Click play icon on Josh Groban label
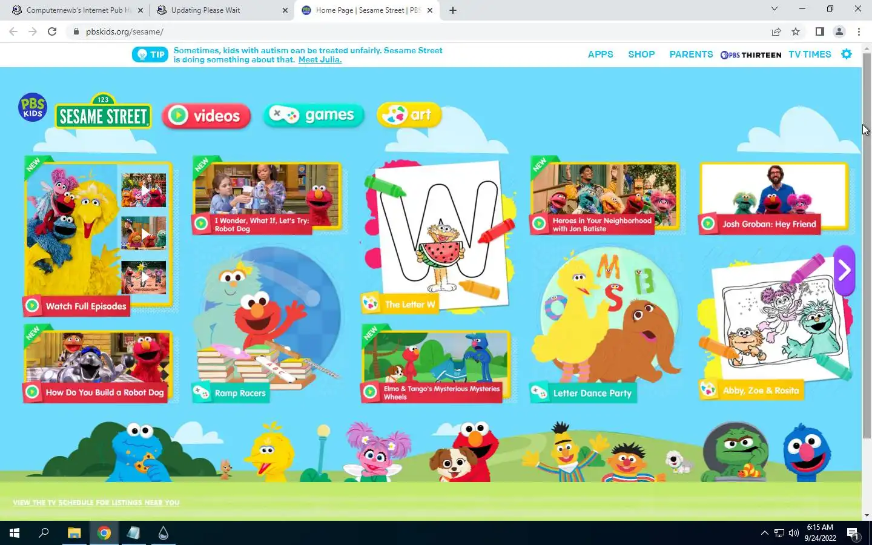This screenshot has height=545, width=872. (708, 223)
